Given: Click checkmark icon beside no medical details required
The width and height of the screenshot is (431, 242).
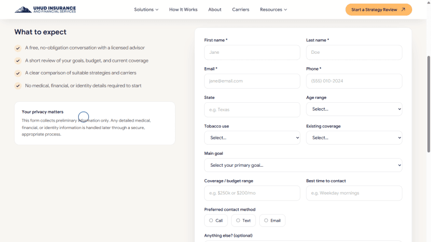Looking at the screenshot, I should pyautogui.click(x=18, y=86).
